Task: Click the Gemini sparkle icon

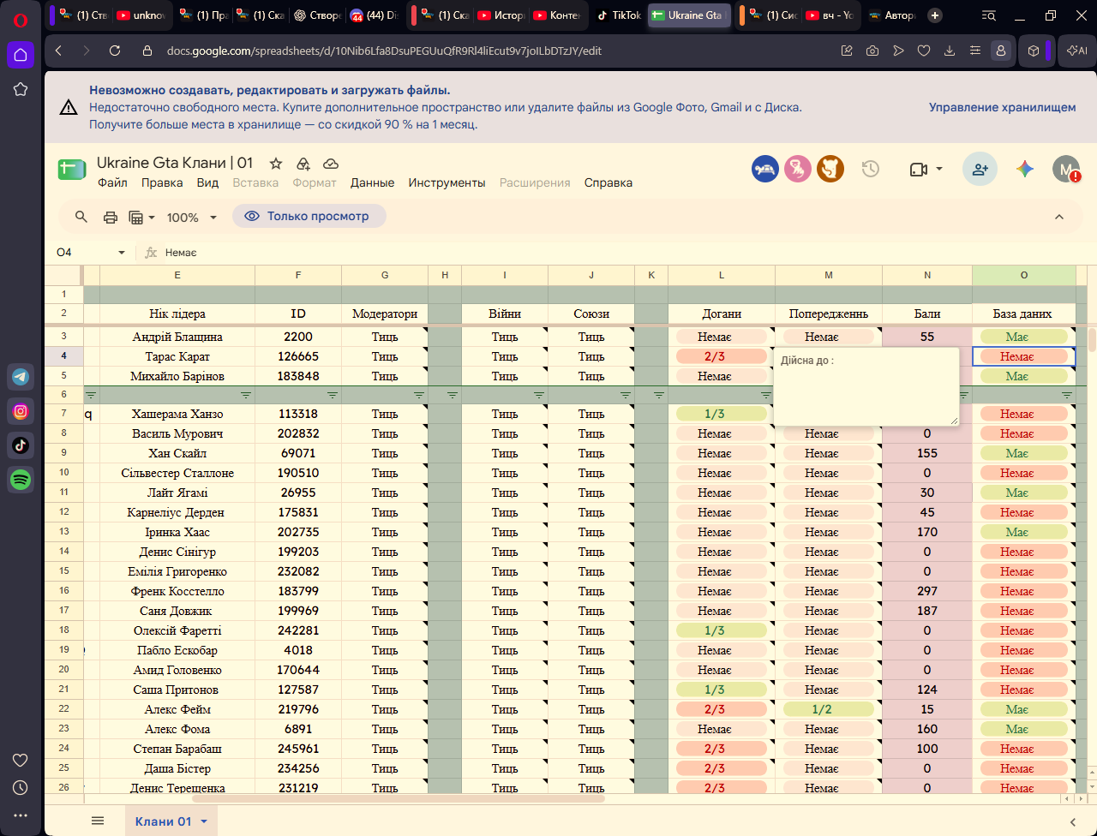Action: click(1025, 169)
